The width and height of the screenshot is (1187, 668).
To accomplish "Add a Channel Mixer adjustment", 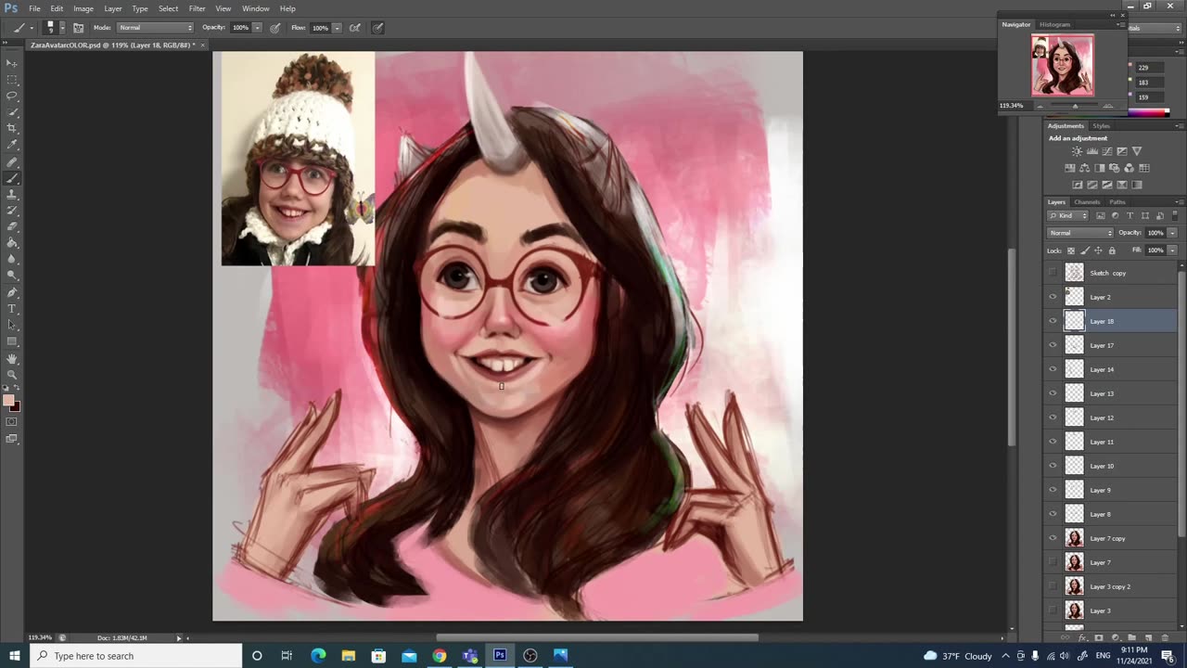I will [x=1129, y=168].
